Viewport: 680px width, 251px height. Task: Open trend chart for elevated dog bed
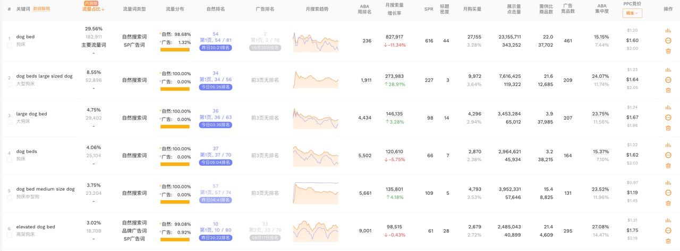(316, 230)
